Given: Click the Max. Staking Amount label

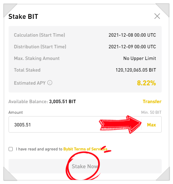Looking at the screenshot, I should click(x=37, y=59).
